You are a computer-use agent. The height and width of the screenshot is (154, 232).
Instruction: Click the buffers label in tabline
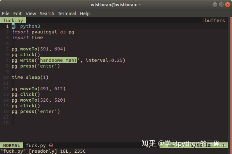pos(215,20)
